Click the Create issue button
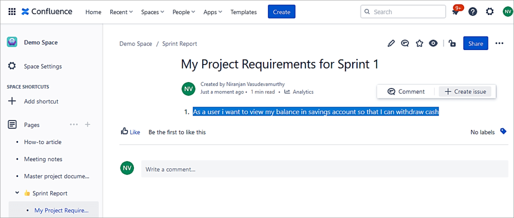Image resolution: width=514 pixels, height=218 pixels. click(465, 91)
